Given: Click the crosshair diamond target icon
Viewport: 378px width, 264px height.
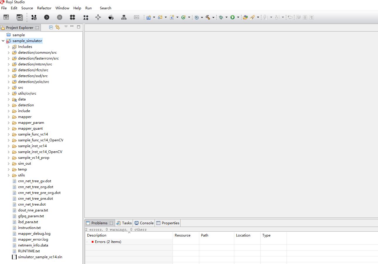Looking at the screenshot, I should tap(98, 17).
